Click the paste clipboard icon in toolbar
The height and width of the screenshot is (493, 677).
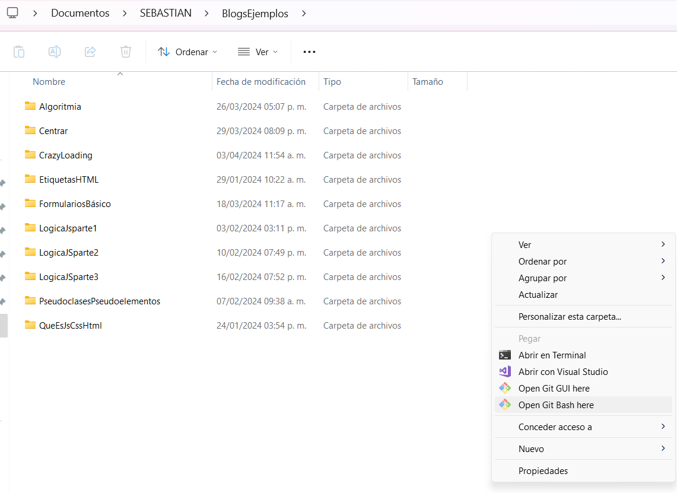tap(19, 52)
